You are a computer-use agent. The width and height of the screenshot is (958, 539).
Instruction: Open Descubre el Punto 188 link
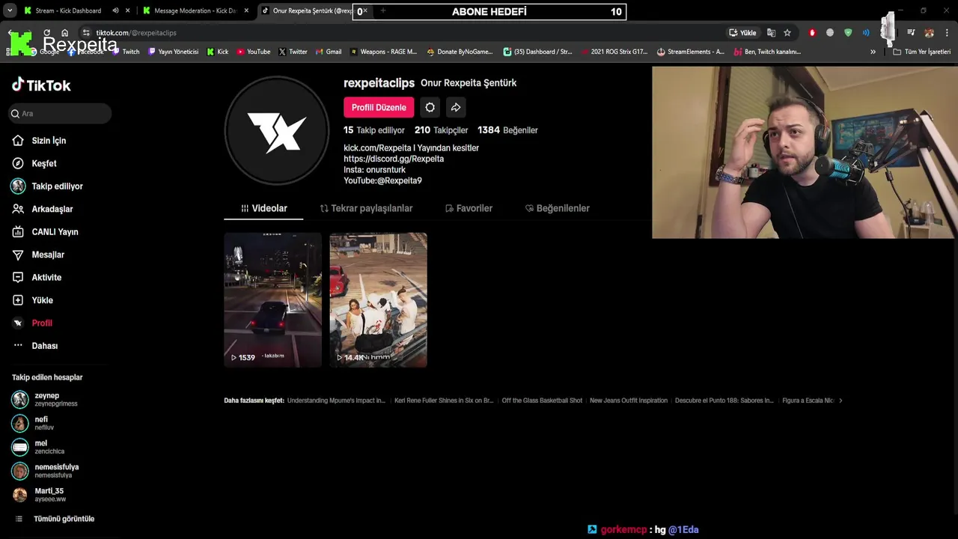(x=724, y=401)
